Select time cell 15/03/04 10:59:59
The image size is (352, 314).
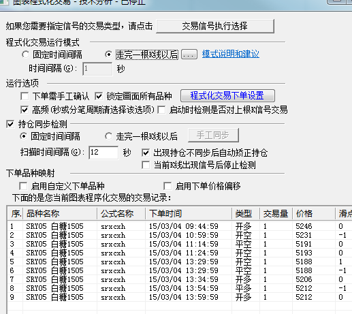[184, 235]
